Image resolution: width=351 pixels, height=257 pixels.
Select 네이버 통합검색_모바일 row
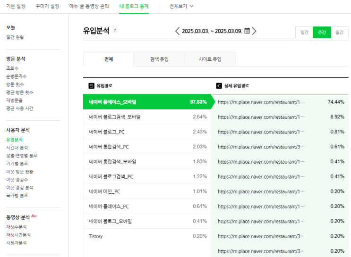coord(147,162)
